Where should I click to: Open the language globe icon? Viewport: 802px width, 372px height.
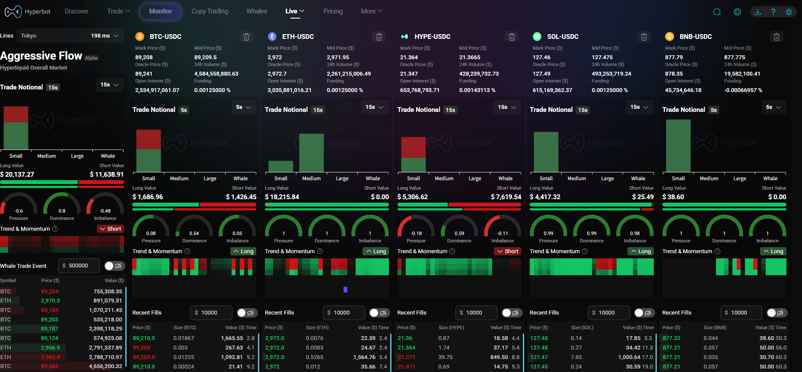pos(737,12)
